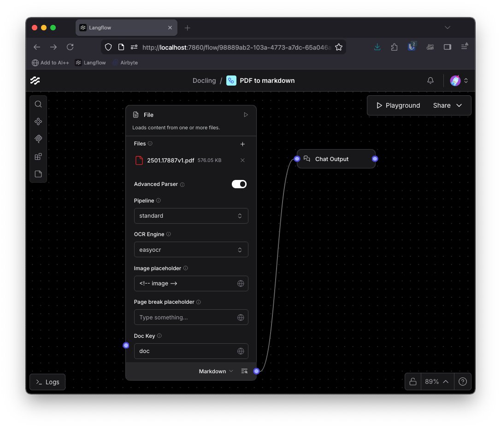The height and width of the screenshot is (428, 501).
Task: Show info for Page break placeholder label
Action: pos(199,302)
